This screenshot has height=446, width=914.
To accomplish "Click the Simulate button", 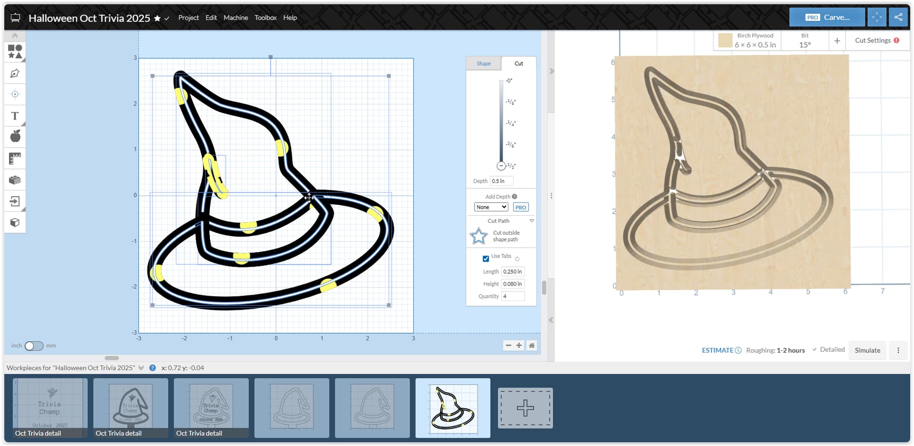I will 867,350.
